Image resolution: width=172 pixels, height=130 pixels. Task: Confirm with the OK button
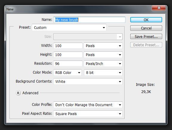(146, 20)
